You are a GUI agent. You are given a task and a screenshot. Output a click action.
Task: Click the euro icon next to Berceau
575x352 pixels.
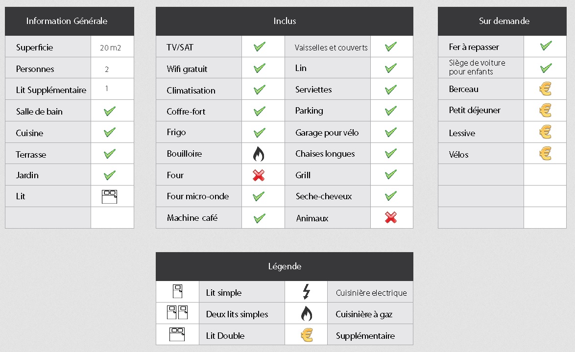point(545,89)
